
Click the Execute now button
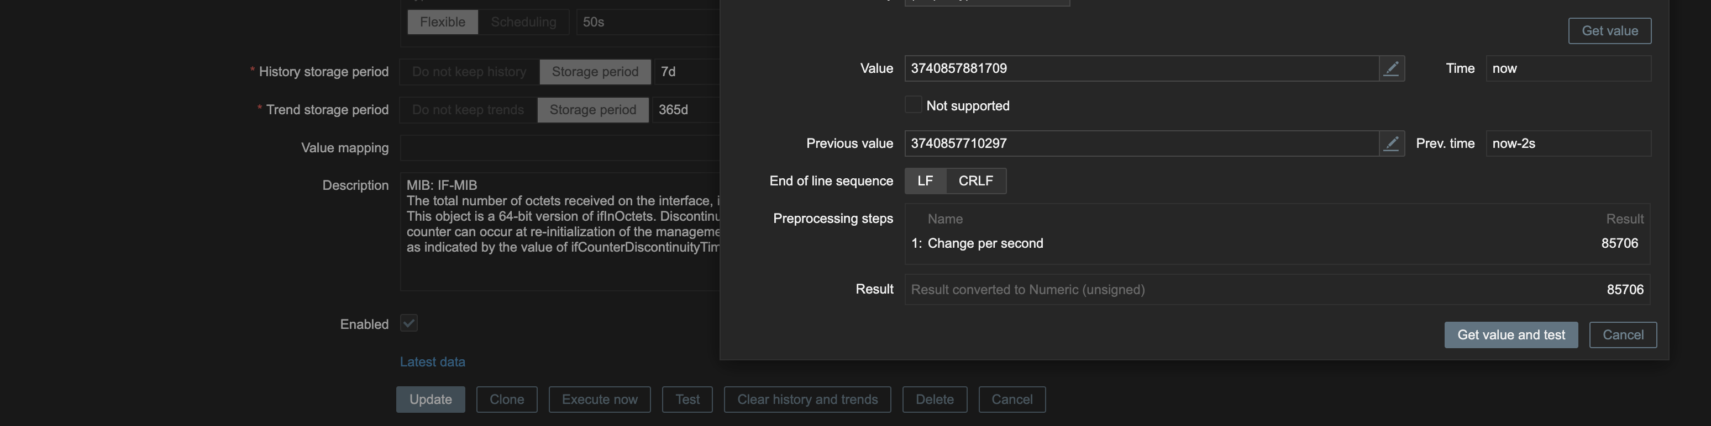point(599,400)
